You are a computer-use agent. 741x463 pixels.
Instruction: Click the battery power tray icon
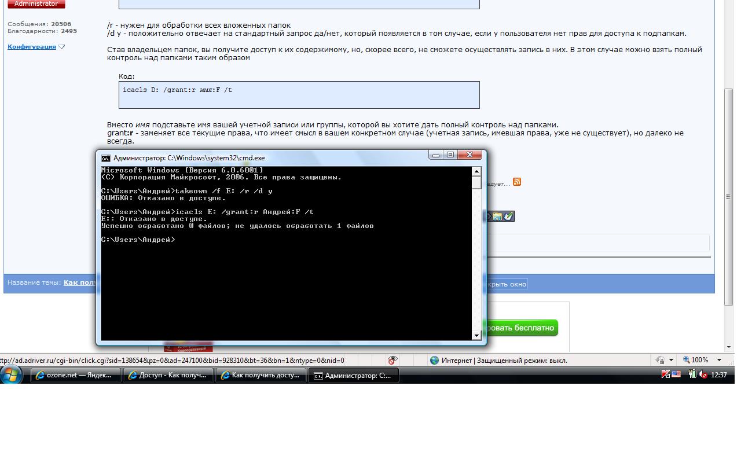pyautogui.click(x=692, y=375)
